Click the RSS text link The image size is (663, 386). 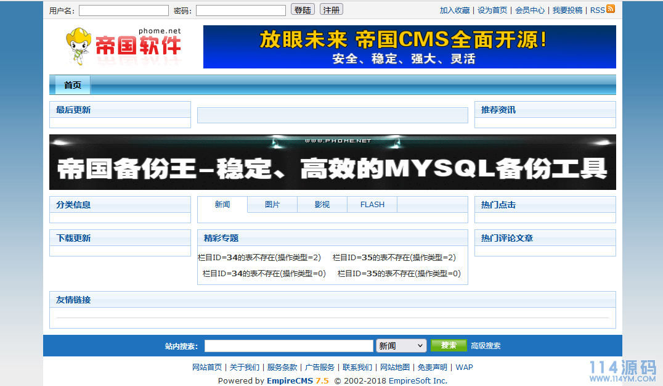click(598, 10)
